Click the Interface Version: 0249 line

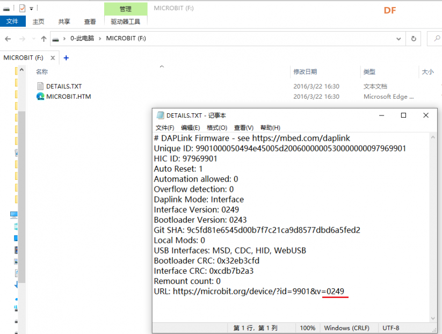[196, 210]
